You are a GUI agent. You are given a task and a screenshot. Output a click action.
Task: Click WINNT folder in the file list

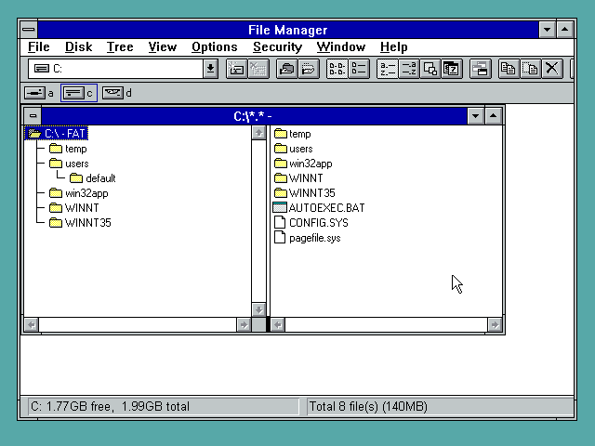pos(298,178)
